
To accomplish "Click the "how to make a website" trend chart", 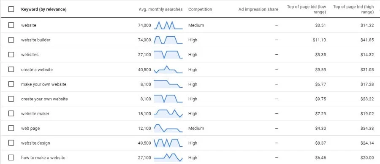I will (168, 158).
